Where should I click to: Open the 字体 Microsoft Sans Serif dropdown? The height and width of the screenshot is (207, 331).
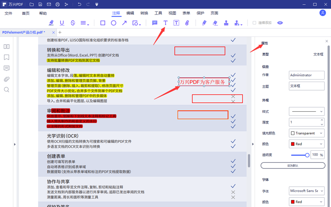point(307,191)
